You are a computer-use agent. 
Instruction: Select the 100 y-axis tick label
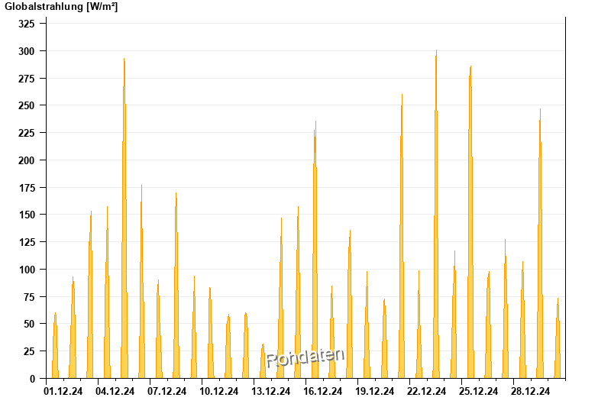click(27, 270)
